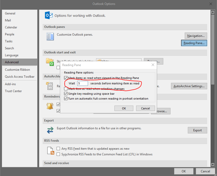Click the RSS Feeds document icon
This screenshot has height=176, width=217.
click(x=51, y=151)
